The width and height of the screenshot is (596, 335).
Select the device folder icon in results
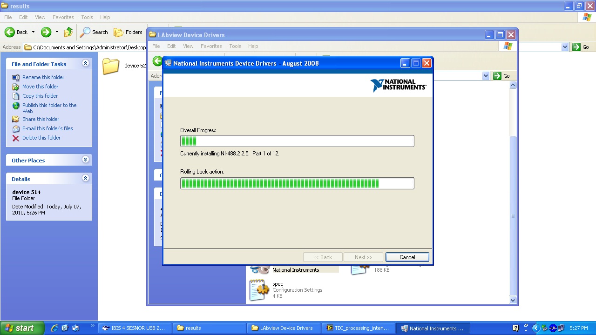point(111,66)
